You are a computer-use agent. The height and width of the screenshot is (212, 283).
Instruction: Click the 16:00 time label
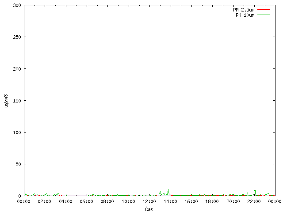pyautogui.click(x=191, y=201)
